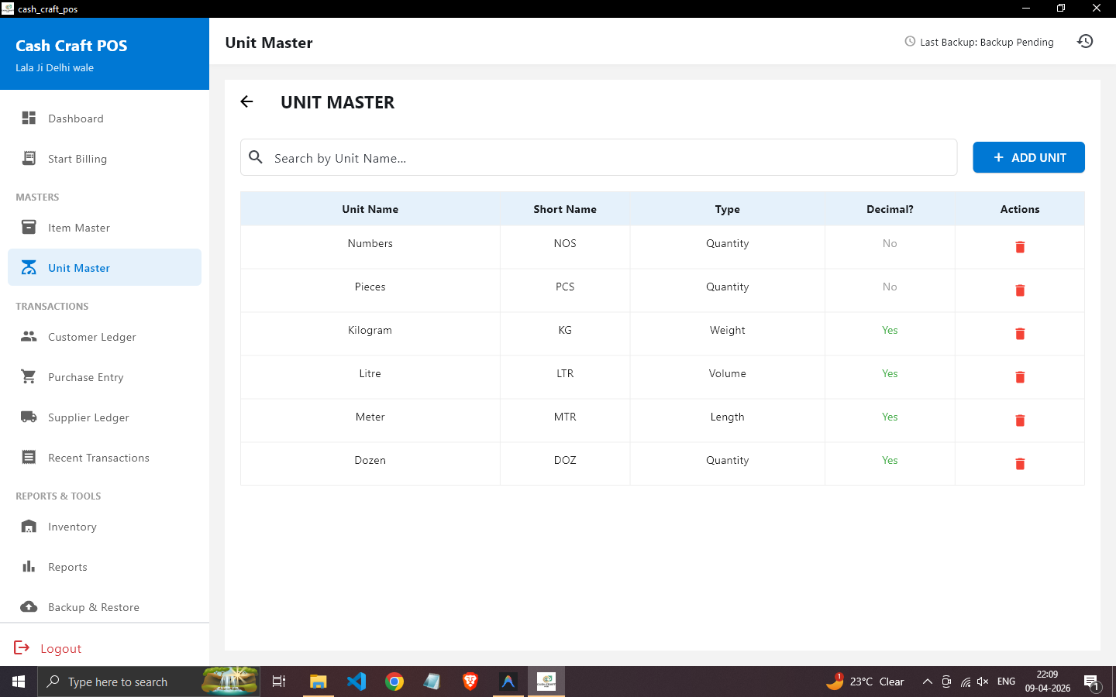
Task: Click the Unit Master scale icon
Action: click(29, 267)
